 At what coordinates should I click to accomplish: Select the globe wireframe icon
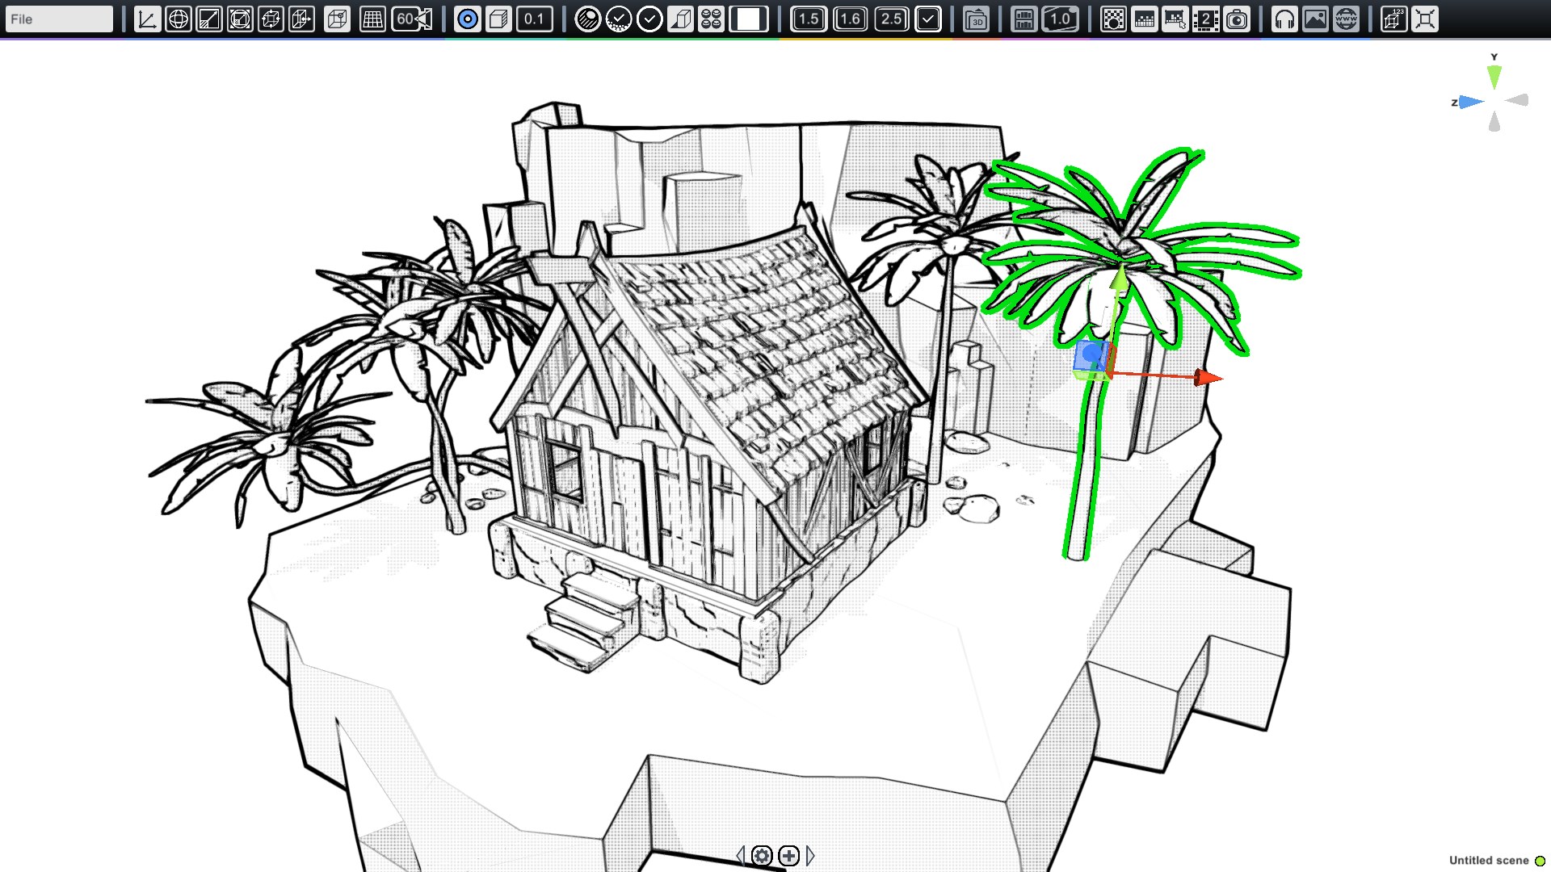click(x=178, y=19)
